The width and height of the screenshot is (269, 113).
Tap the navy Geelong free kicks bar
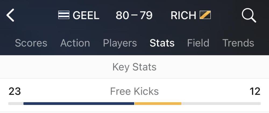tap(79, 104)
